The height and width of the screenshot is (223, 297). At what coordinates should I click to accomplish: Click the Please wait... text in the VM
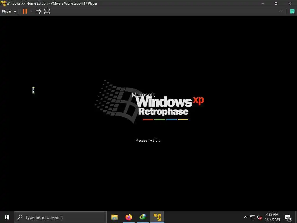click(148, 141)
